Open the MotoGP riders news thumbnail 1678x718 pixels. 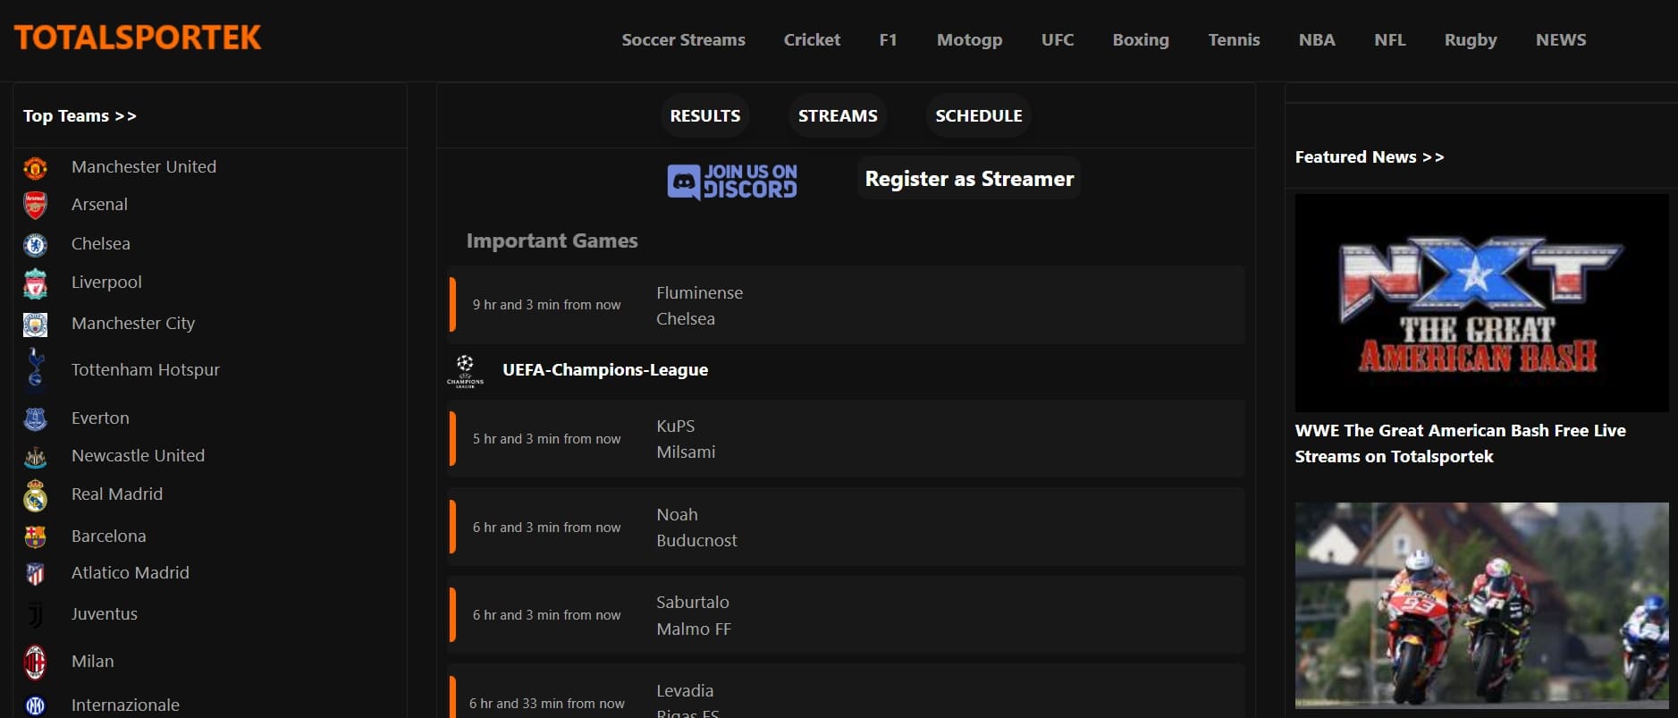(1481, 605)
